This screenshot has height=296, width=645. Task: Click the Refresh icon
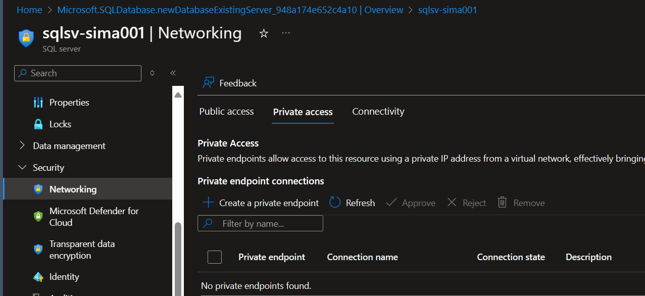[335, 203]
